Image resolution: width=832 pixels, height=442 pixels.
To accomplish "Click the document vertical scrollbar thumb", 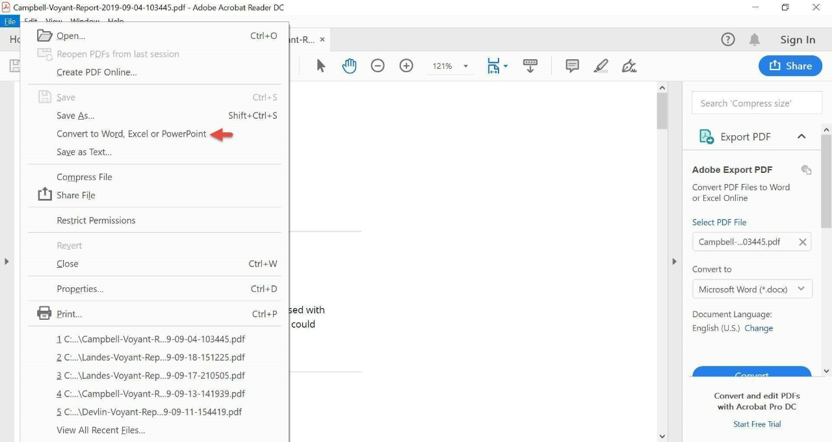I will pyautogui.click(x=662, y=111).
